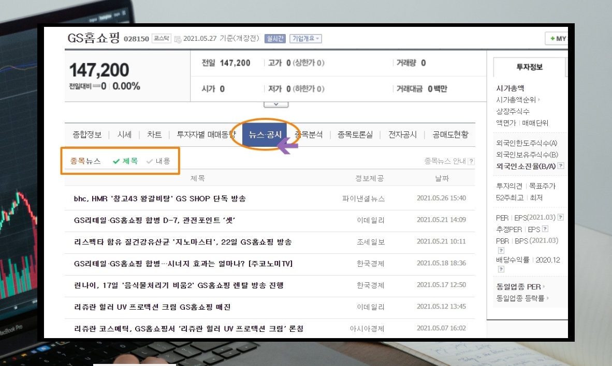Open news '리스펙타 함유 질건강유산균' headline
612x366 pixels.
tap(183, 242)
